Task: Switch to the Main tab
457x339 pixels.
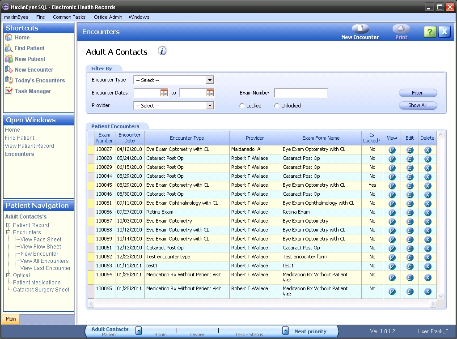Action: click(x=11, y=319)
